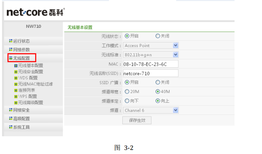Open the 无线标准 802.11b+g+n dropdown

click(x=151, y=55)
